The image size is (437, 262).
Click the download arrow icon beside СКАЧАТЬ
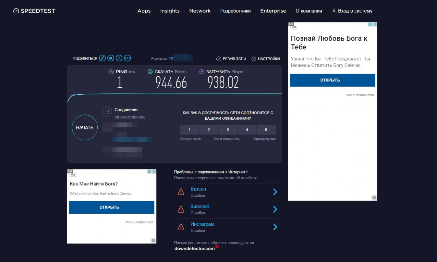[x=150, y=72]
